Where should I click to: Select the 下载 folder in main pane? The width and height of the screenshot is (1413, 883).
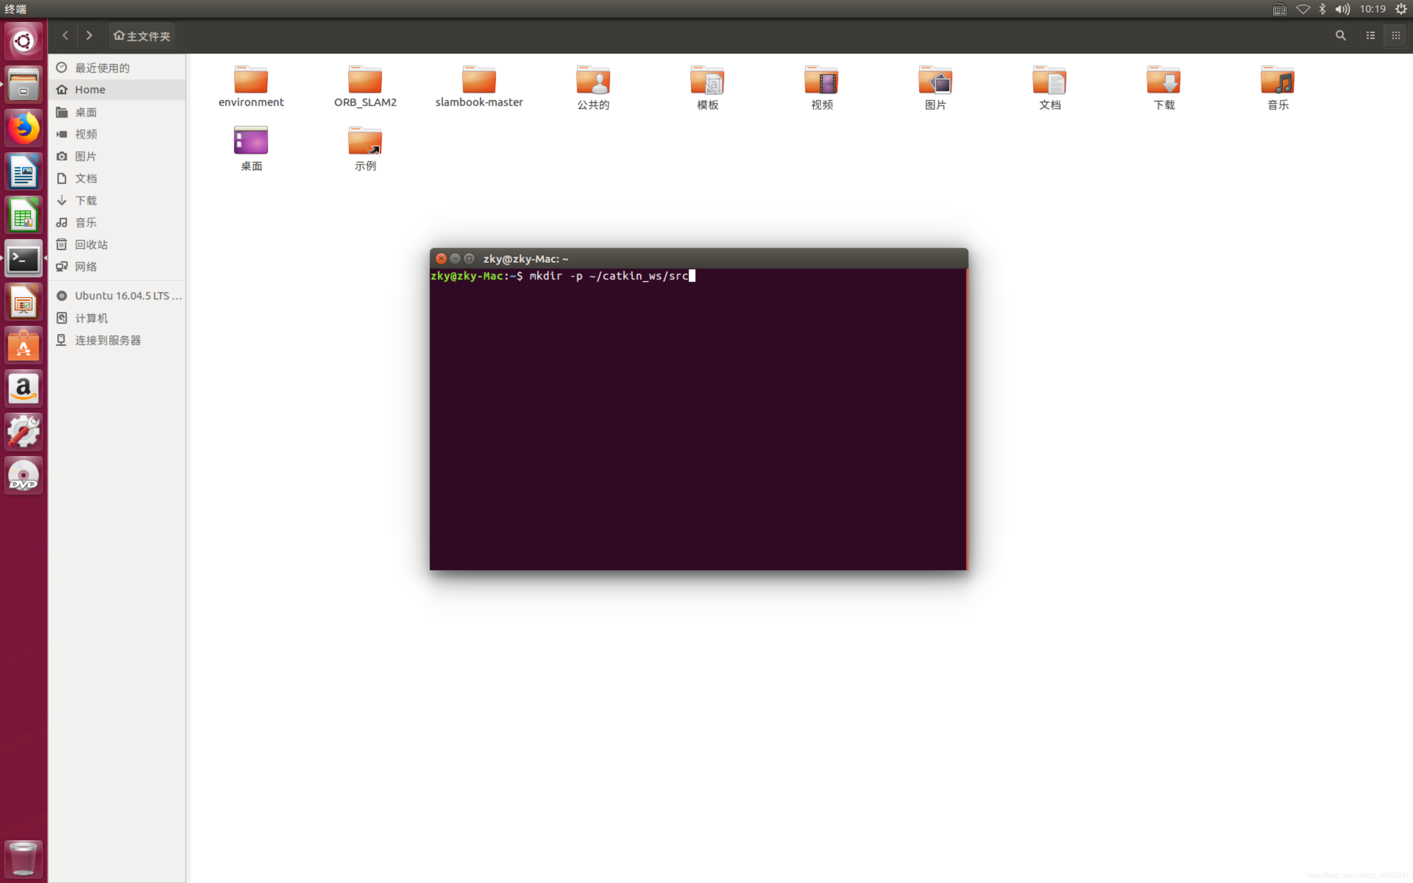pyautogui.click(x=1164, y=87)
